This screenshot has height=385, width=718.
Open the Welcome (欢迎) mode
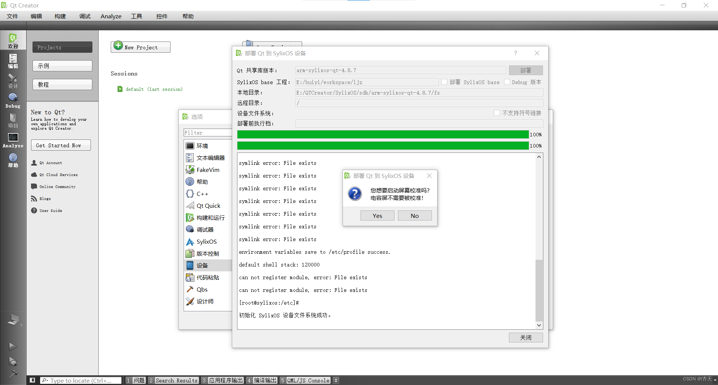[x=13, y=40]
